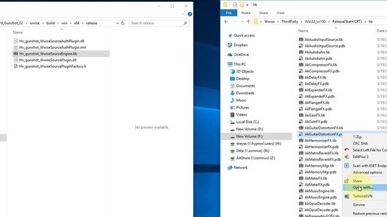
Task: Click the Wwise breadcrumb segment
Action: 269,22
